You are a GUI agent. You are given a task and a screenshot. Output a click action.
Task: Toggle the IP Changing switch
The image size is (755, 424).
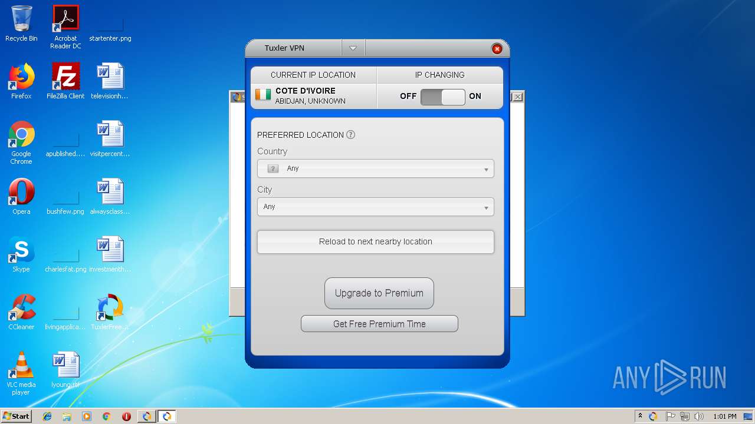pyautogui.click(x=443, y=97)
